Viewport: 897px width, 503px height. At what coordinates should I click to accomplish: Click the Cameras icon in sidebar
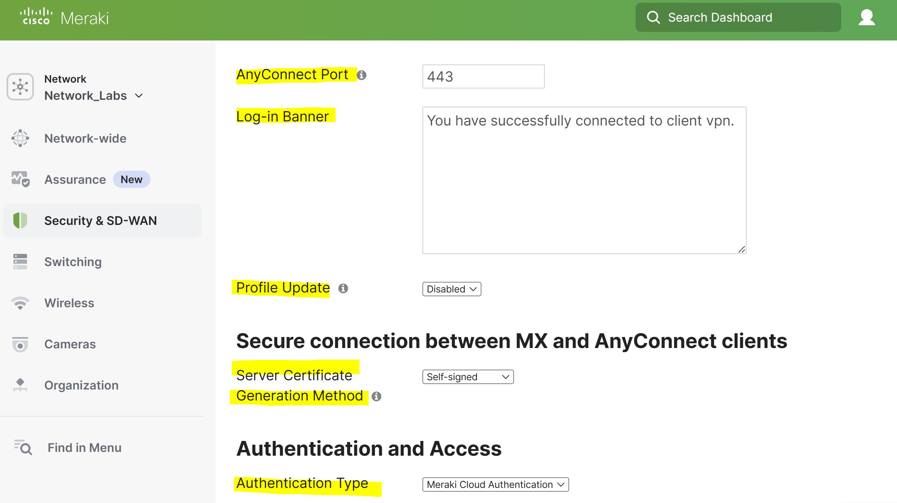[x=20, y=344]
